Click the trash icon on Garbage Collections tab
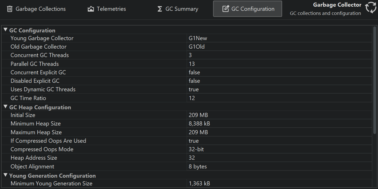This screenshot has height=189, width=378. (x=10, y=9)
